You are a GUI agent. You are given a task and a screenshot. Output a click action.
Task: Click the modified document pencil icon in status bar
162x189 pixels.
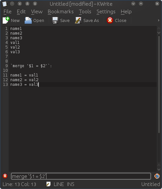[48, 184]
